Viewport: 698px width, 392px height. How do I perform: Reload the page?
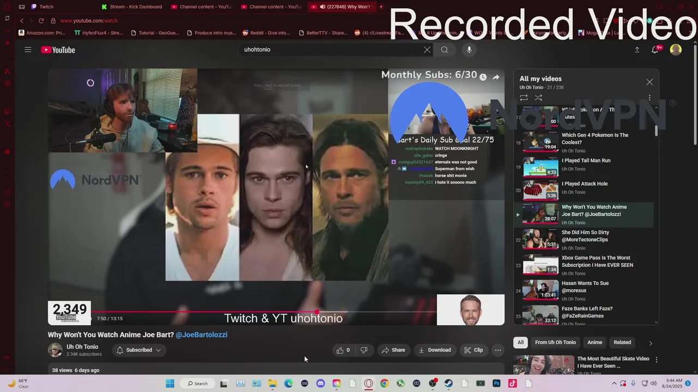[41, 21]
